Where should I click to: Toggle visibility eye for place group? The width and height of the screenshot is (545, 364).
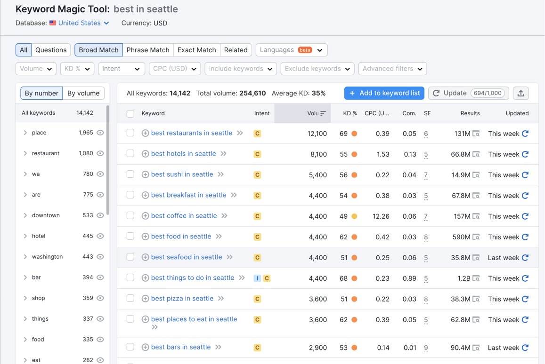(x=100, y=133)
